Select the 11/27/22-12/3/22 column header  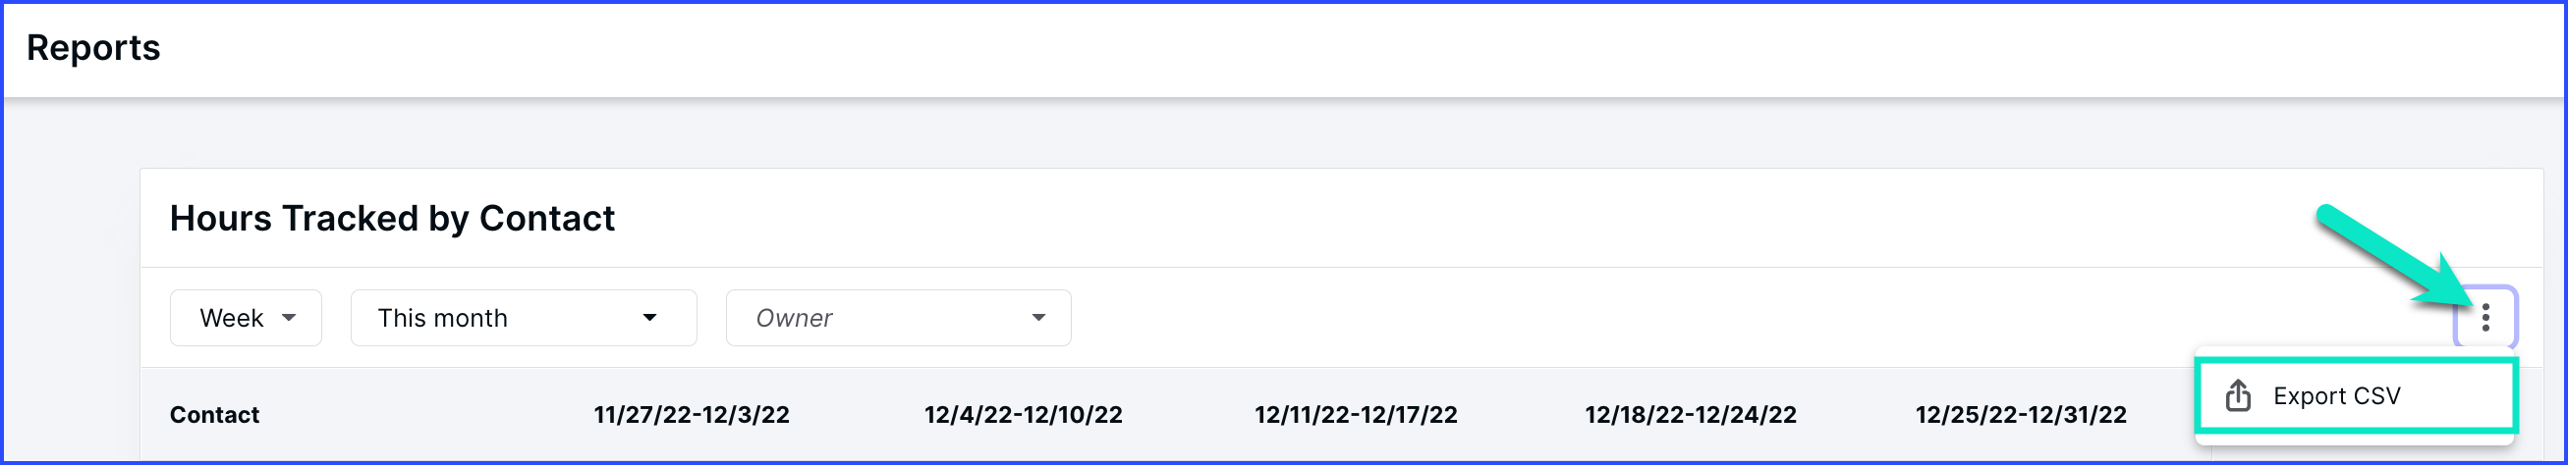[692, 414]
